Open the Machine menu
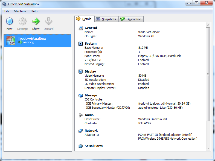The width and height of the screenshot is (215, 161). point(20,11)
